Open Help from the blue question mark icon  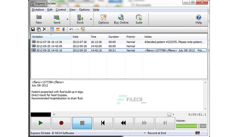pyautogui.click(x=198, y=19)
